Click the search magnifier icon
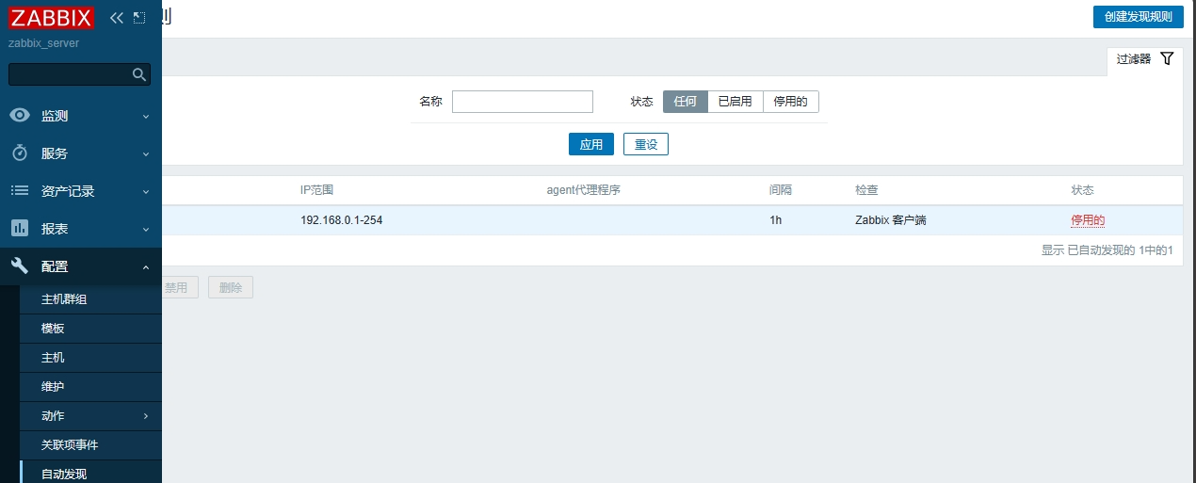 [x=139, y=74]
